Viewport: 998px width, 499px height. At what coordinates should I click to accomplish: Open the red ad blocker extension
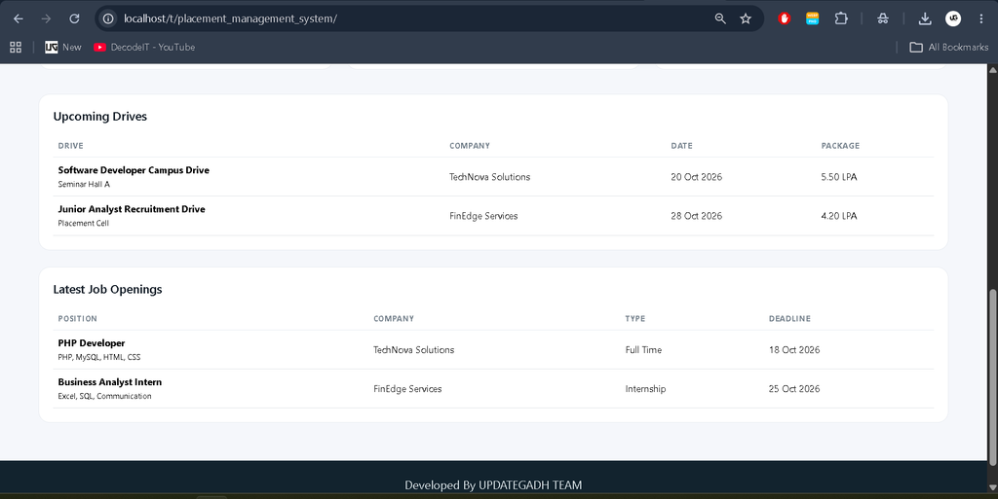tap(785, 18)
